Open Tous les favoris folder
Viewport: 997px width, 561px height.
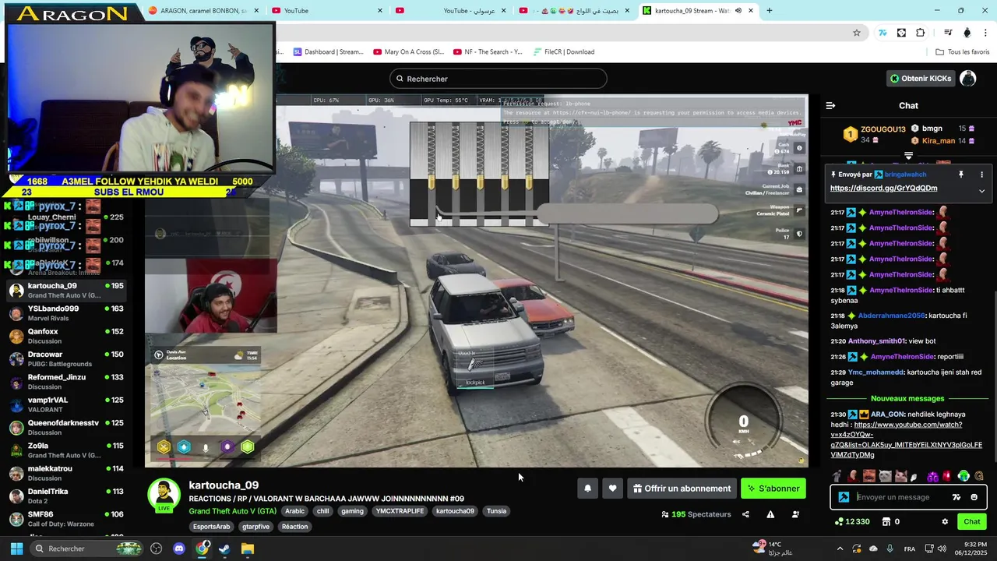tap(962, 52)
